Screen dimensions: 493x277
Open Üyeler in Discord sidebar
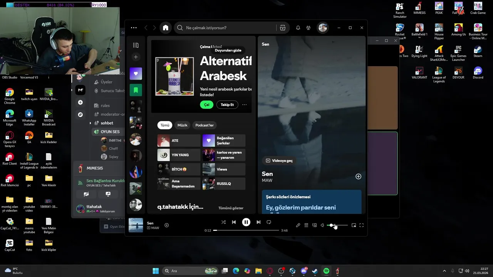(x=107, y=82)
